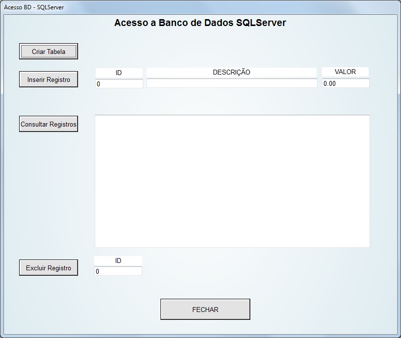
Task: Insert a record with Inserir Registro
Action: click(48, 79)
